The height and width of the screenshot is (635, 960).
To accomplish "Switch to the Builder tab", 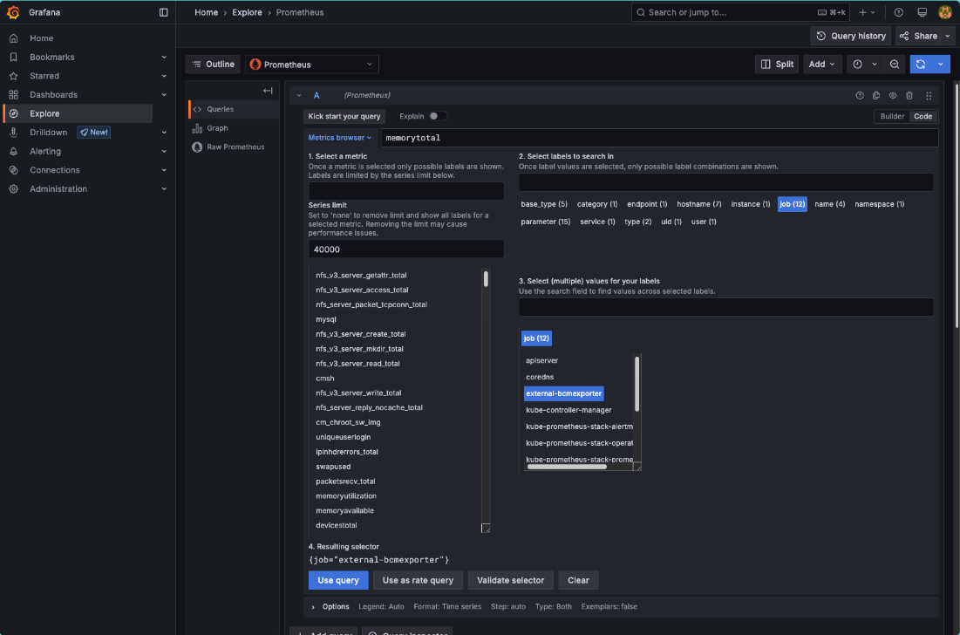I will coord(891,116).
